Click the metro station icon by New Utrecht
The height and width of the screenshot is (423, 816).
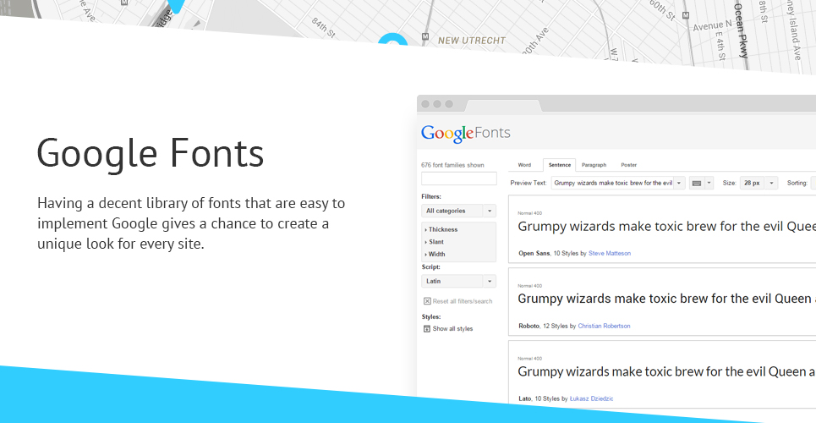coord(425,36)
